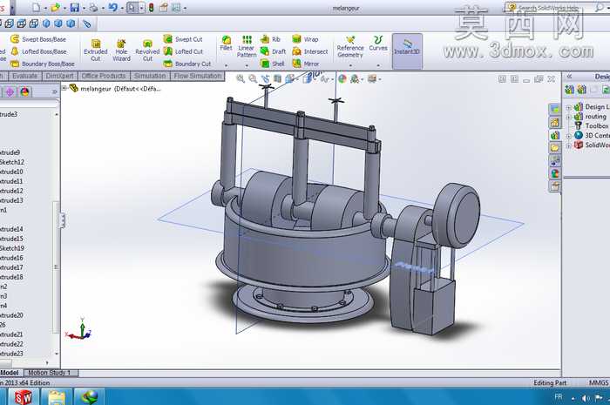Screen dimensions: 610x405
Task: Open the Linear Pattern dropdown arrow
Action: click(x=247, y=65)
